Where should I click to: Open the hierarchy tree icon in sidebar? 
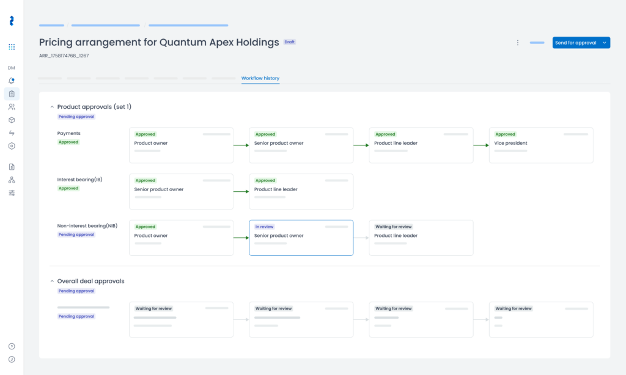[x=12, y=180]
